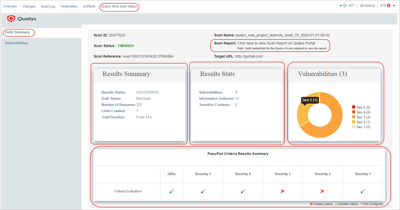
Task: Select Build Summary in the sidebar
Action: 17,32
